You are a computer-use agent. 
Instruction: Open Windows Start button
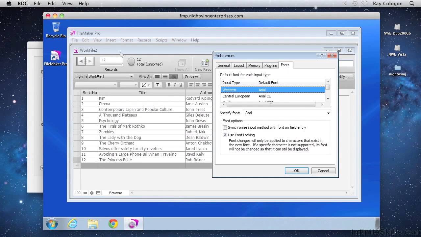pyautogui.click(x=52, y=224)
